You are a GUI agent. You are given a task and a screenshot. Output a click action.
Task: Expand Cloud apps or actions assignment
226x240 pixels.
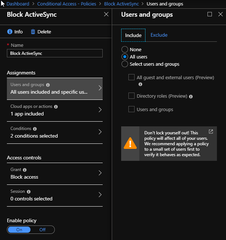click(x=55, y=110)
